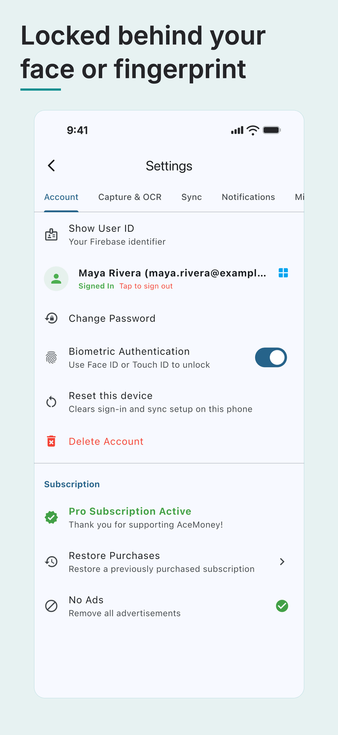Tap Maya Rivera account name text
This screenshot has height=735, width=338.
coord(173,273)
